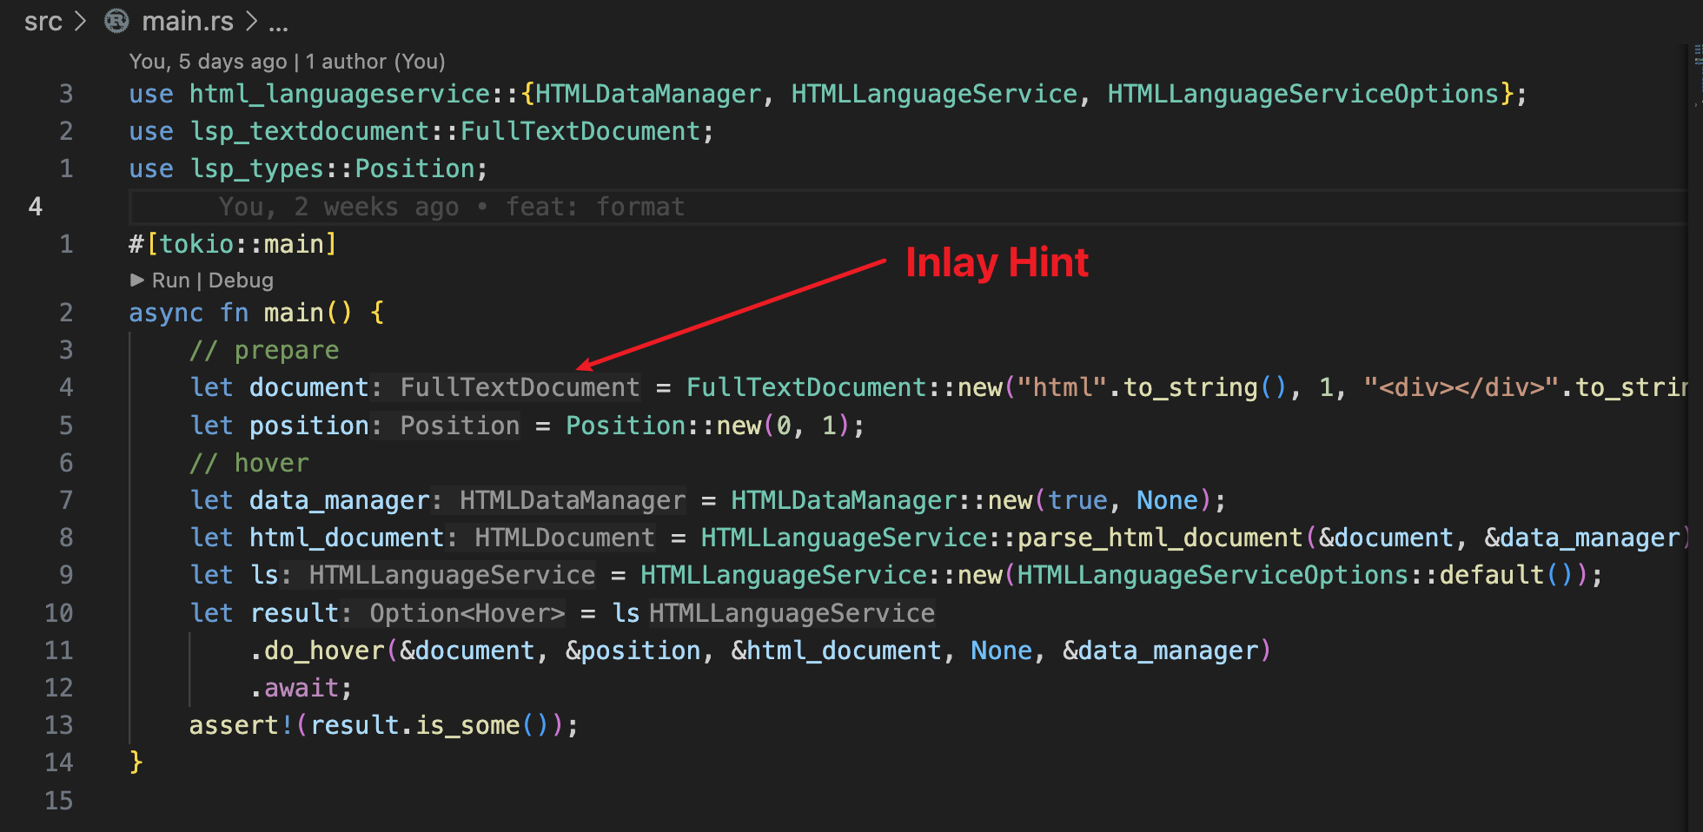Screen dimensions: 1703x832
Task: Click lsp_textdocument in the second use line
Action: click(x=309, y=131)
